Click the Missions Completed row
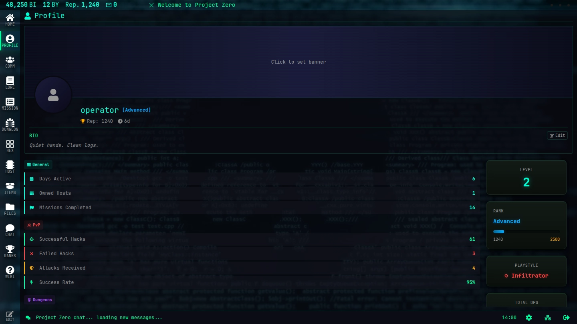This screenshot has height=324, width=577. (252, 208)
